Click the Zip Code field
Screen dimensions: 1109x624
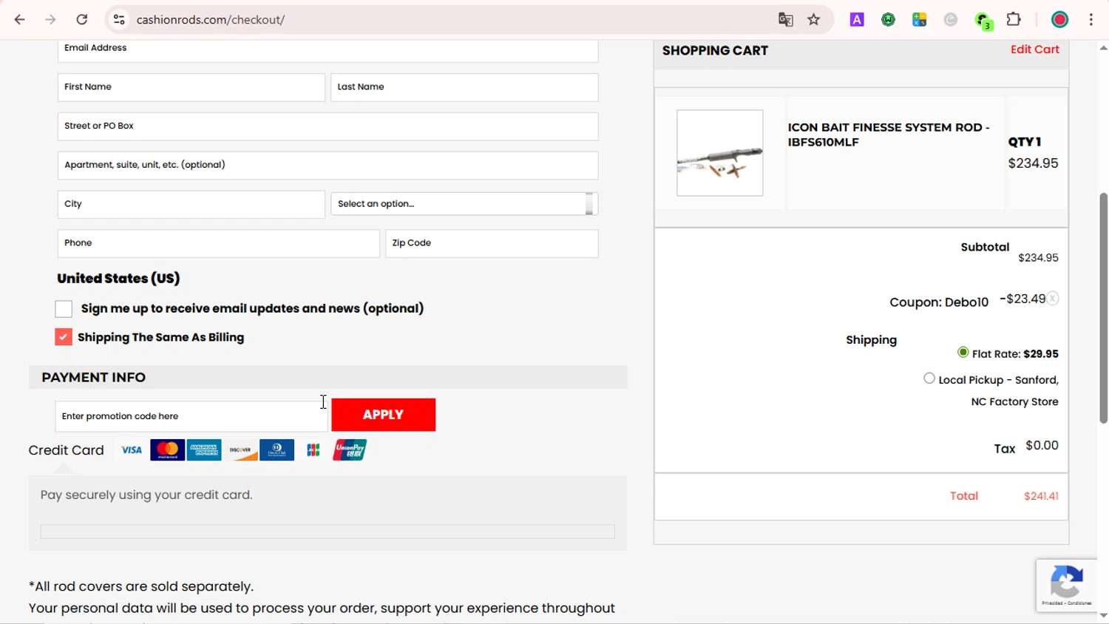pos(492,244)
